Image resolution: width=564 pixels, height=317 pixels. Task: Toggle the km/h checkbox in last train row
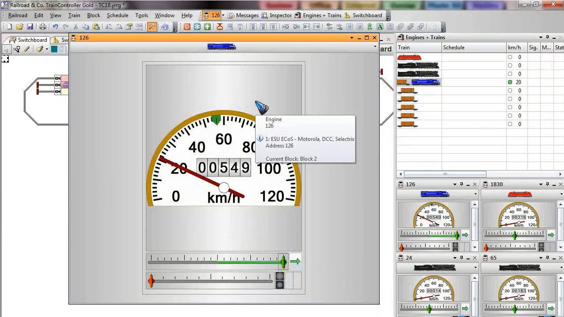point(510,124)
